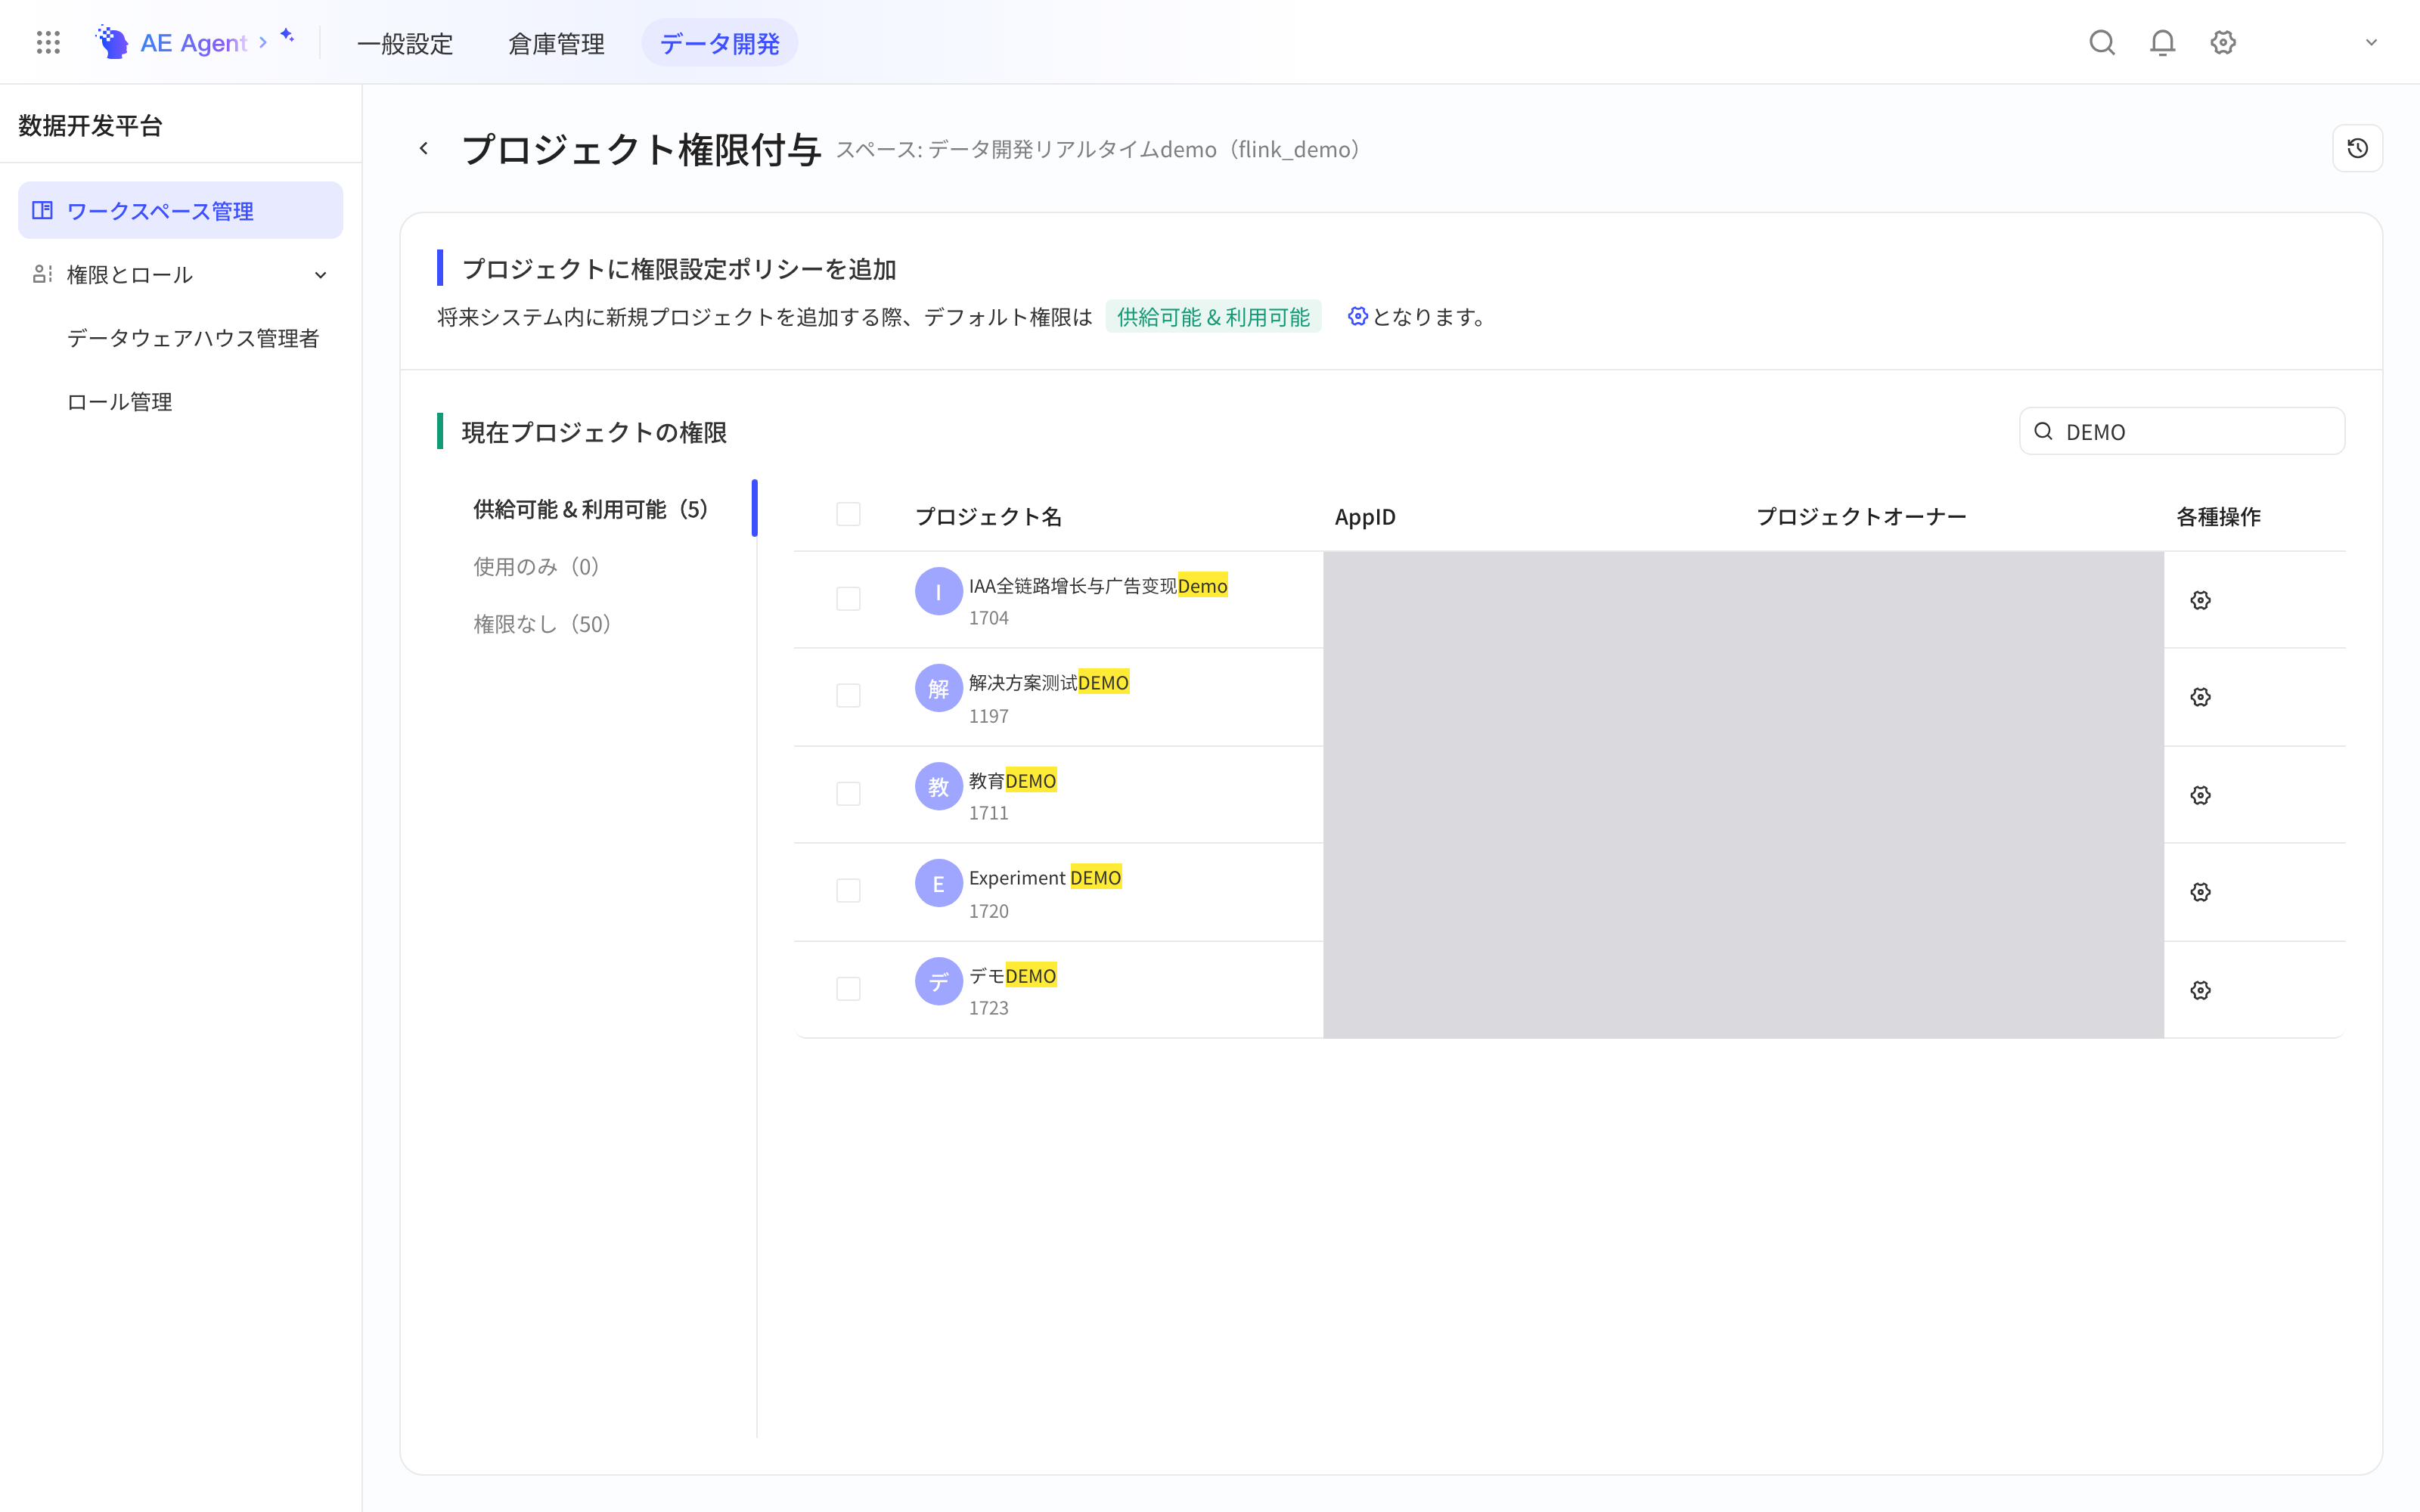2420x1512 pixels.
Task: Check the 教育DEMO row checkbox
Action: click(848, 793)
